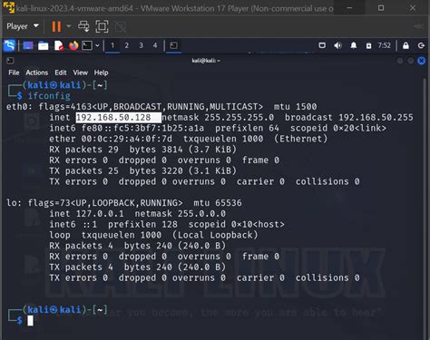Show desktop from Kali panel

pyautogui.click(x=28, y=45)
